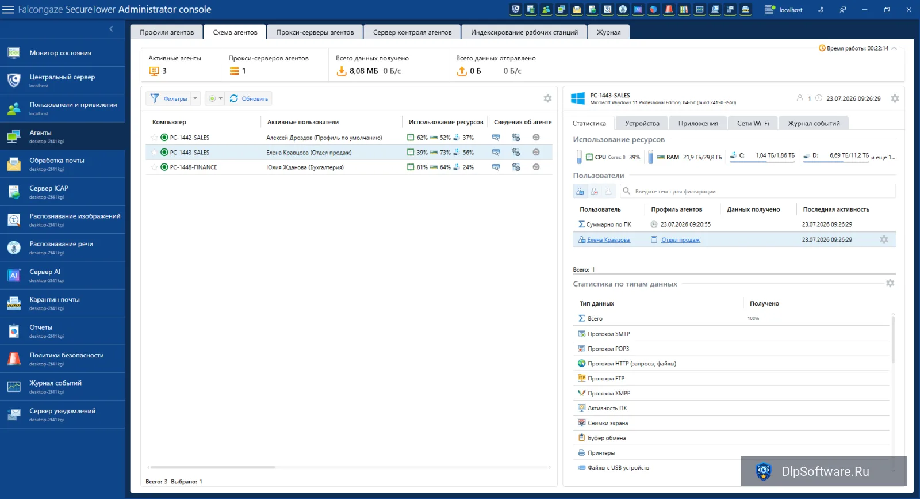The width and height of the screenshot is (920, 499).
Task: Open the Елена Кравцова user link
Action: coord(608,240)
